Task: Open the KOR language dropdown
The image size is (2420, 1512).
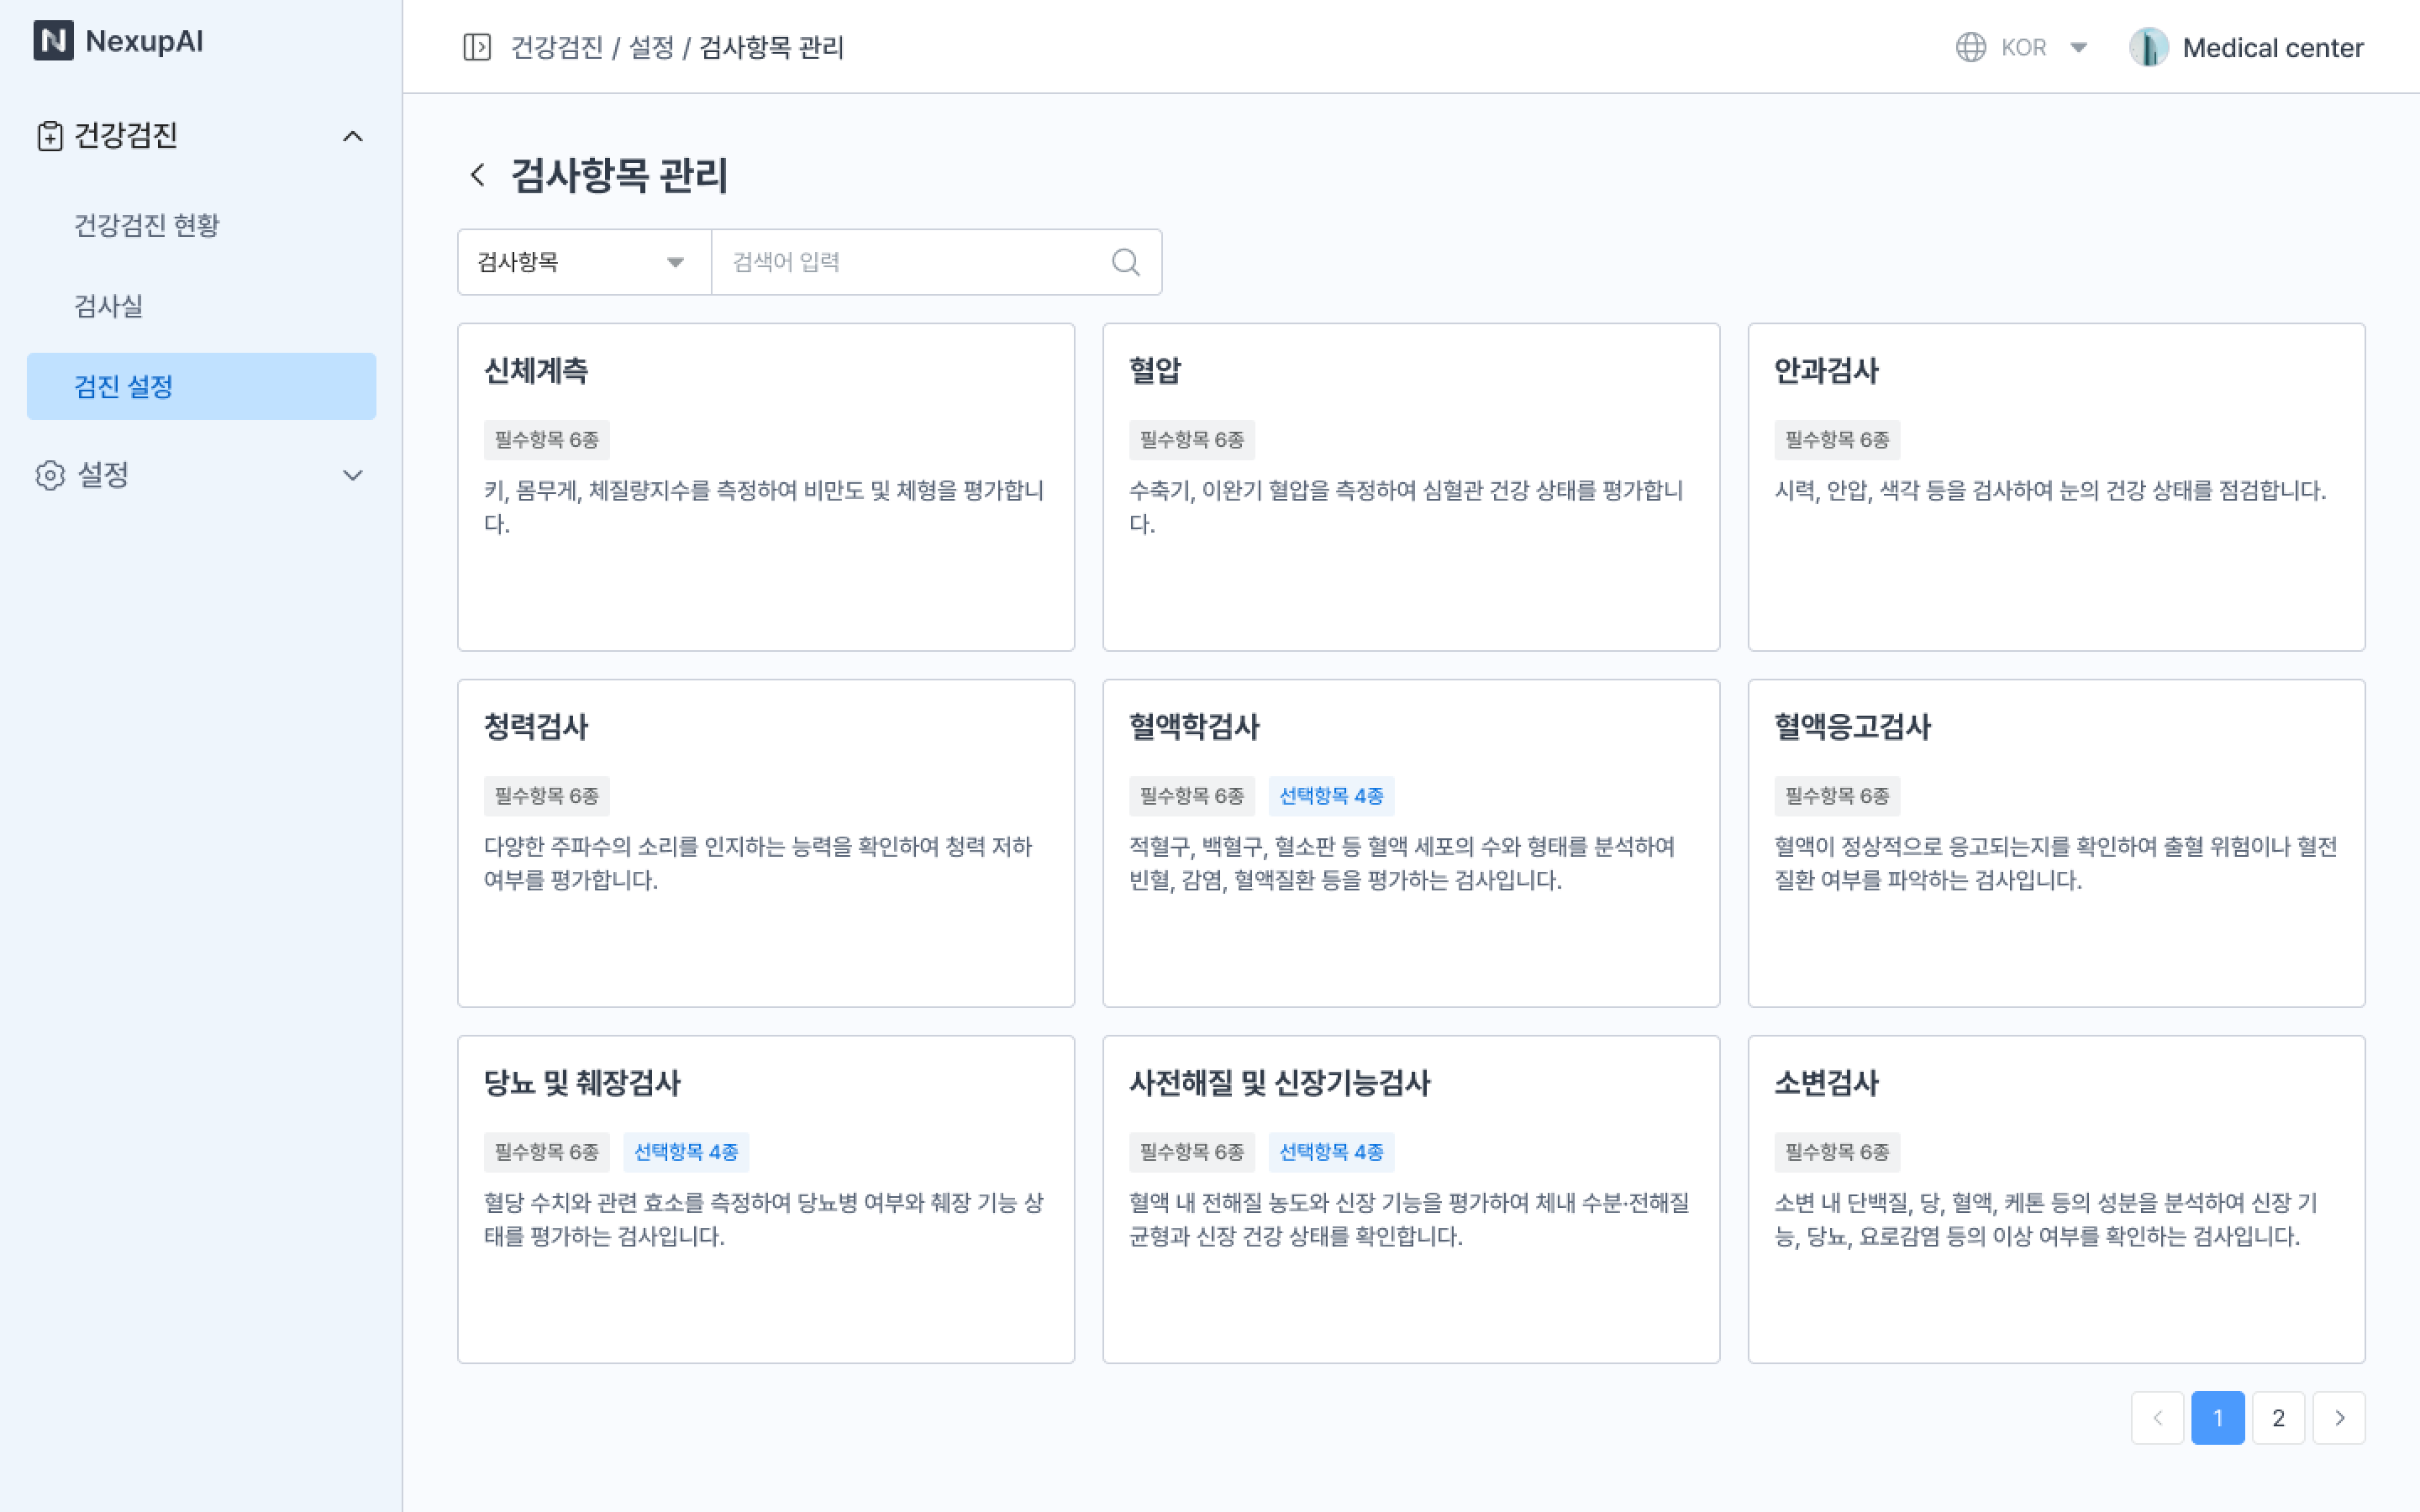Action: [2078, 47]
